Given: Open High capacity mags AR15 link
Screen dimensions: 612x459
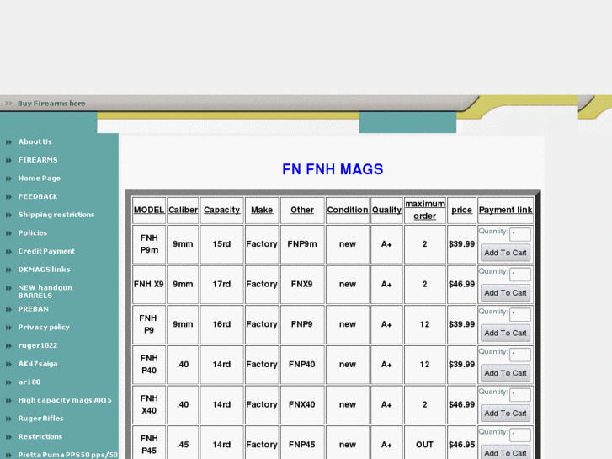Looking at the screenshot, I should tap(65, 400).
